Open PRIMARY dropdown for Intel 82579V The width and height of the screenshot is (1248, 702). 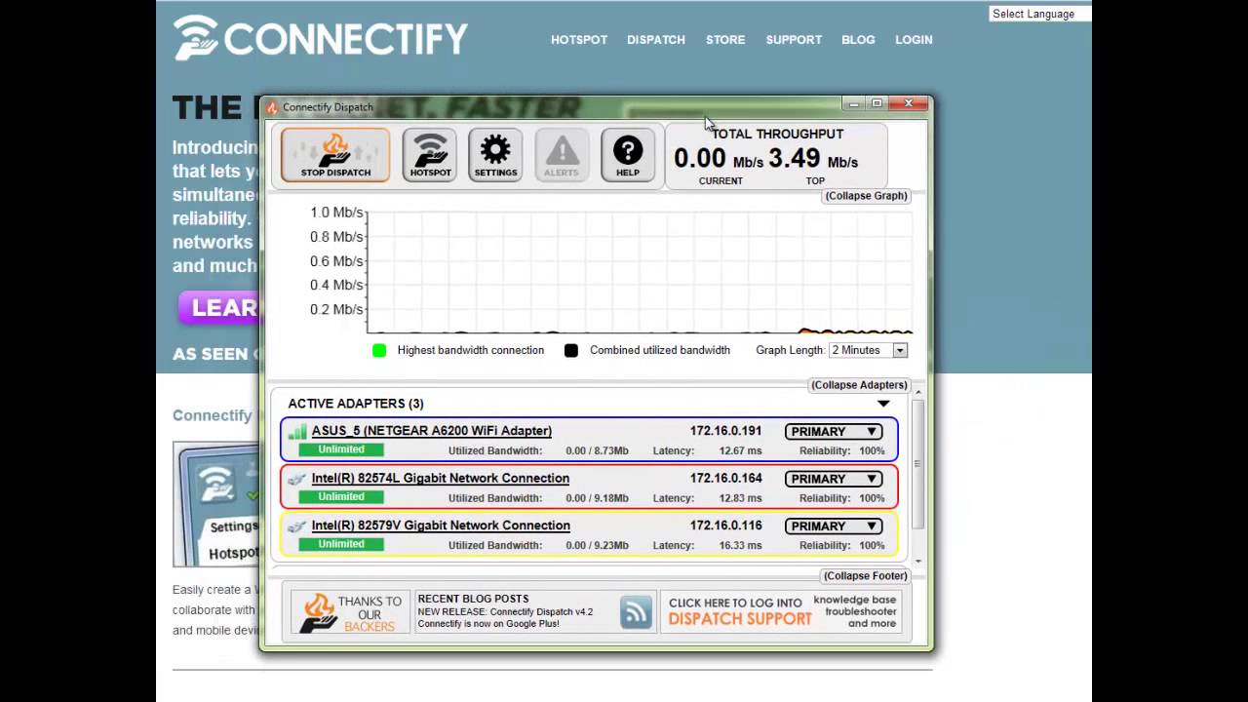pos(834,526)
